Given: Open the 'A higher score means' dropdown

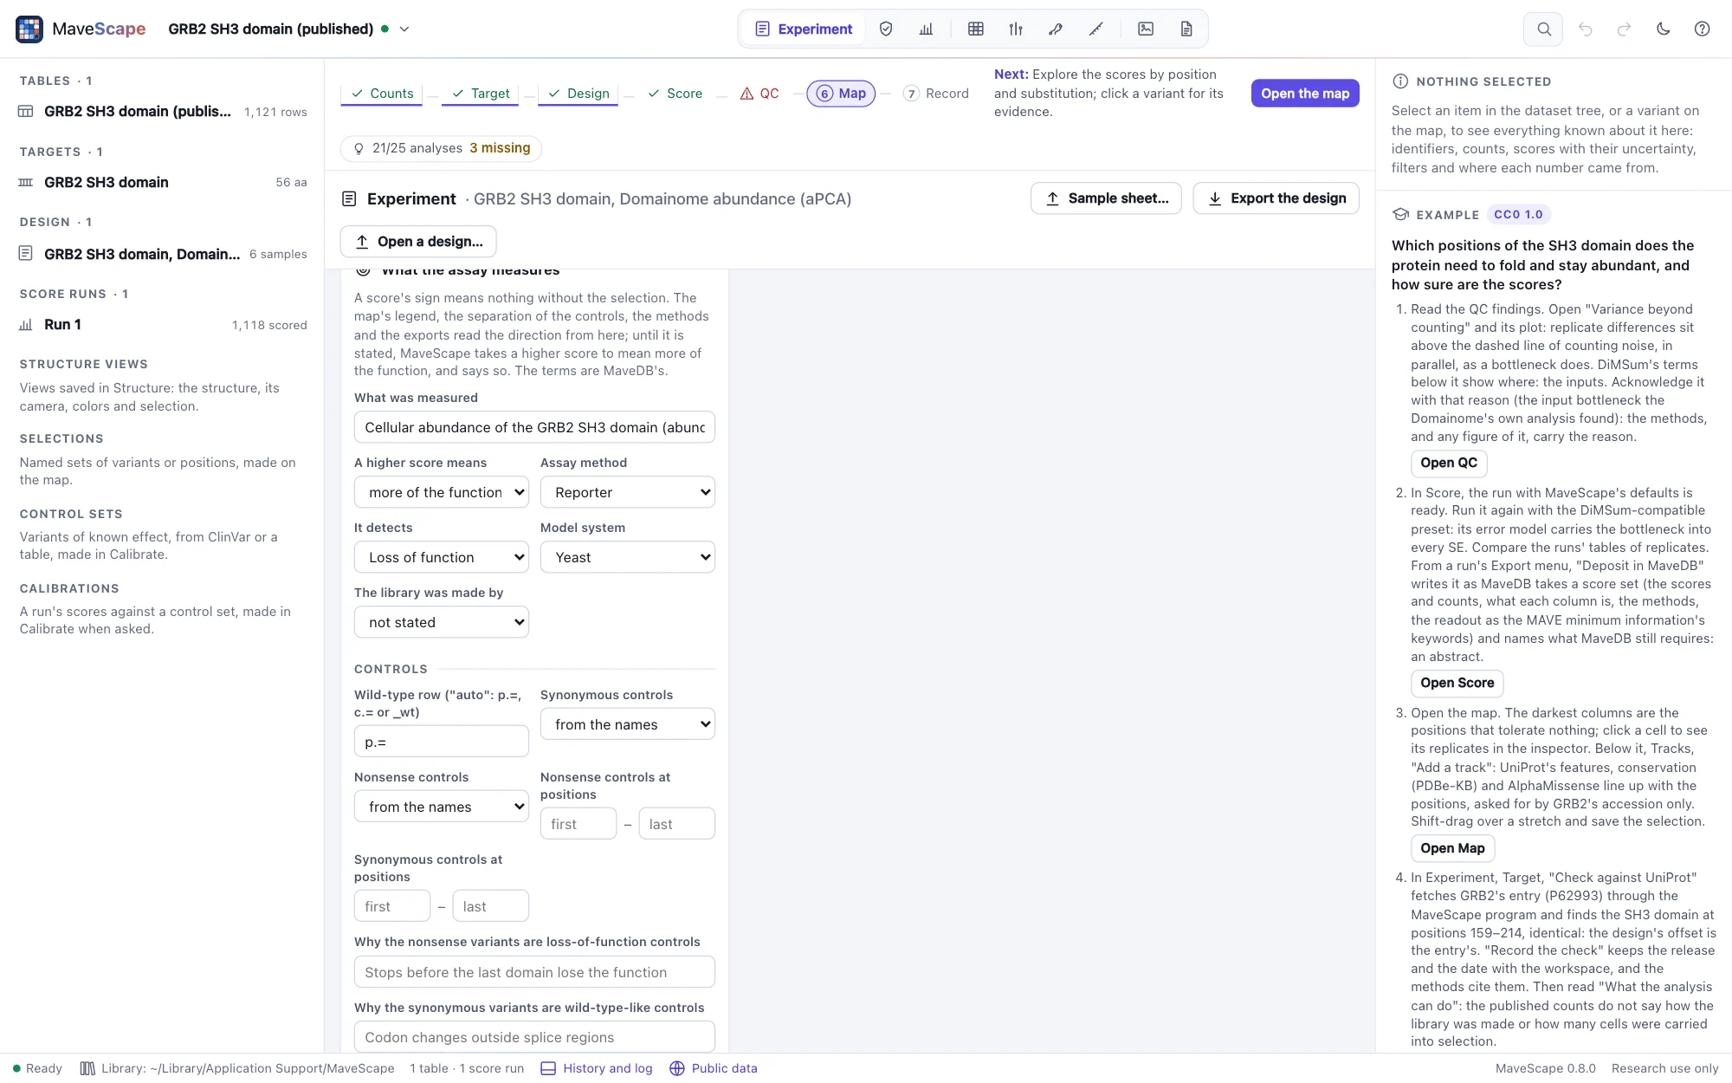Looking at the screenshot, I should pos(442,492).
